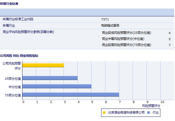Select the 25th percentile score value 4

coord(169,33)
